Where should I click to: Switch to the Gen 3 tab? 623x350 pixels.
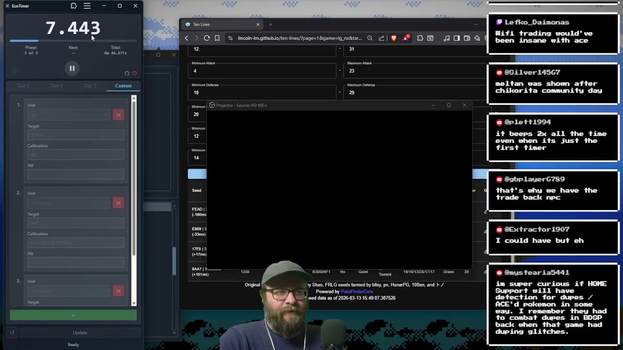pos(90,86)
